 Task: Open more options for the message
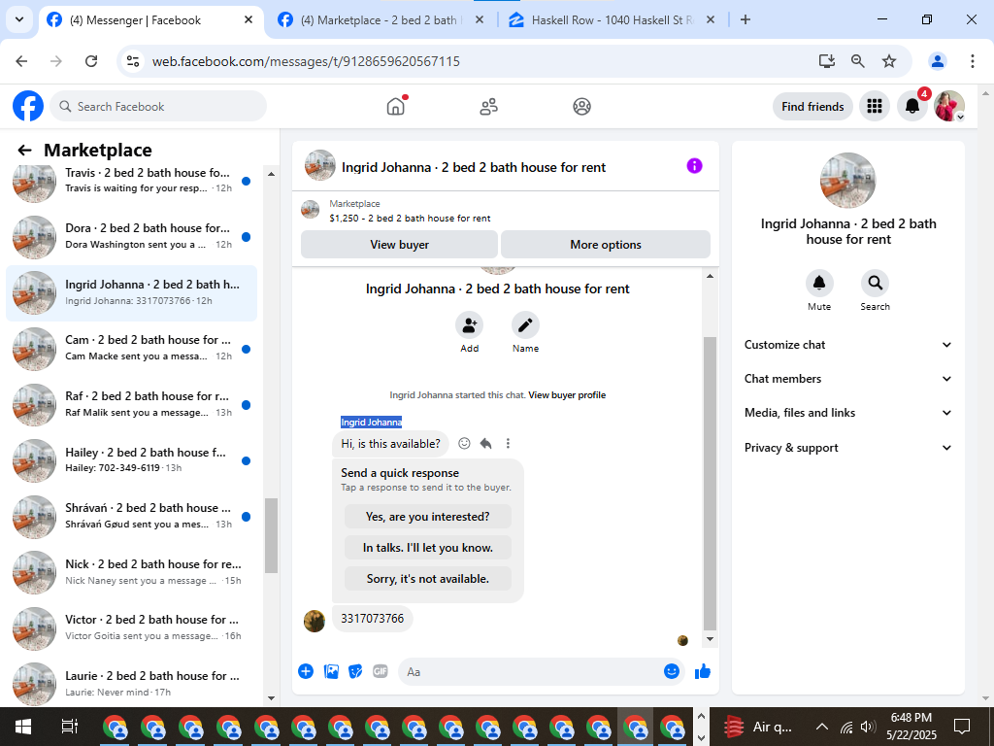[x=508, y=443]
